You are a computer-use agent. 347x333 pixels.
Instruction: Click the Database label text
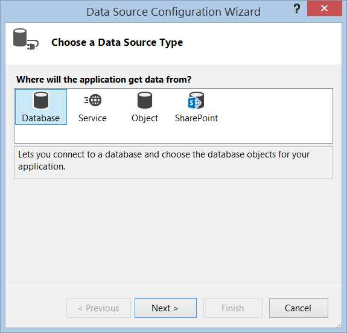click(41, 118)
